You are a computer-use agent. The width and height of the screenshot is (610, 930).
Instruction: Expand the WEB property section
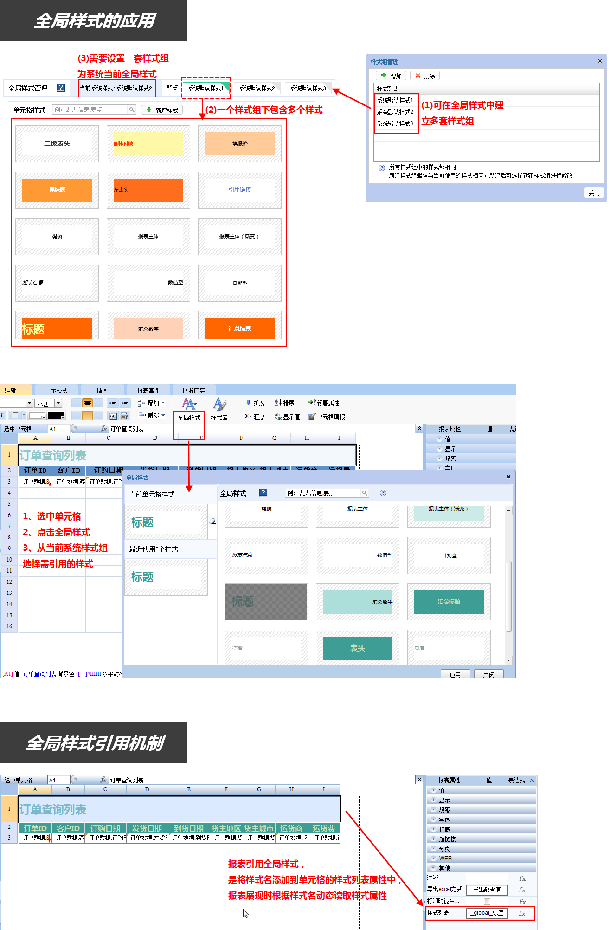481,859
